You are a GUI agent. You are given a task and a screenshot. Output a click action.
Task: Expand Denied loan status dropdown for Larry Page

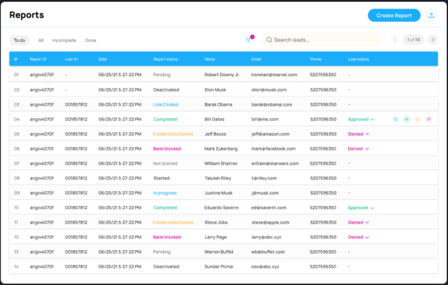click(358, 237)
